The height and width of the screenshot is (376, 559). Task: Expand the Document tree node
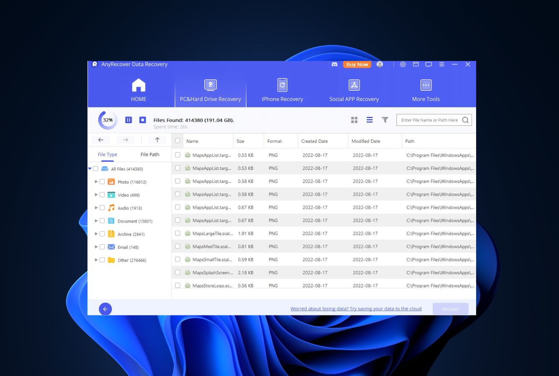tap(96, 221)
